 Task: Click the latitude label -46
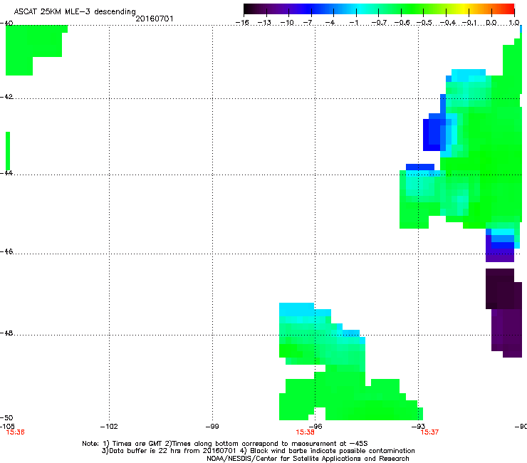[6, 251]
